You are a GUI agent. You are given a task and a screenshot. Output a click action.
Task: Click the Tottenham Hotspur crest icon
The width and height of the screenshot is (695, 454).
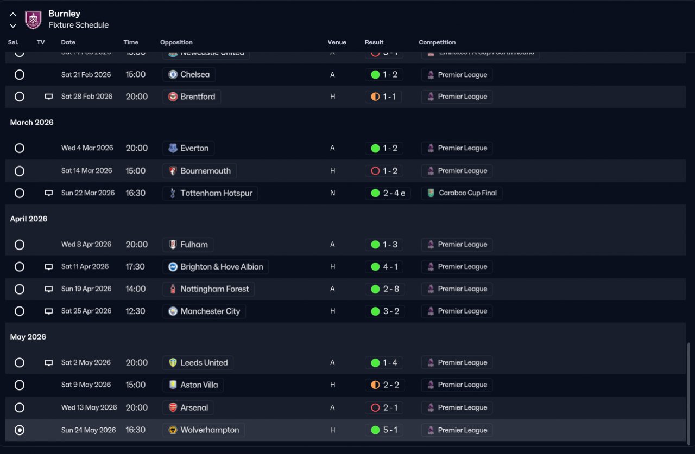pos(173,193)
